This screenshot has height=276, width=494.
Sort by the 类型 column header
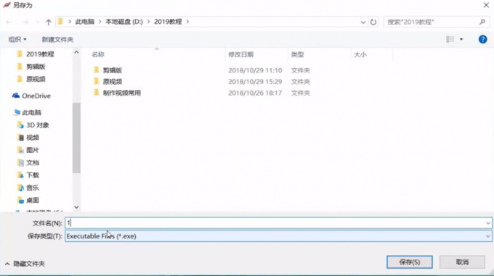click(297, 54)
